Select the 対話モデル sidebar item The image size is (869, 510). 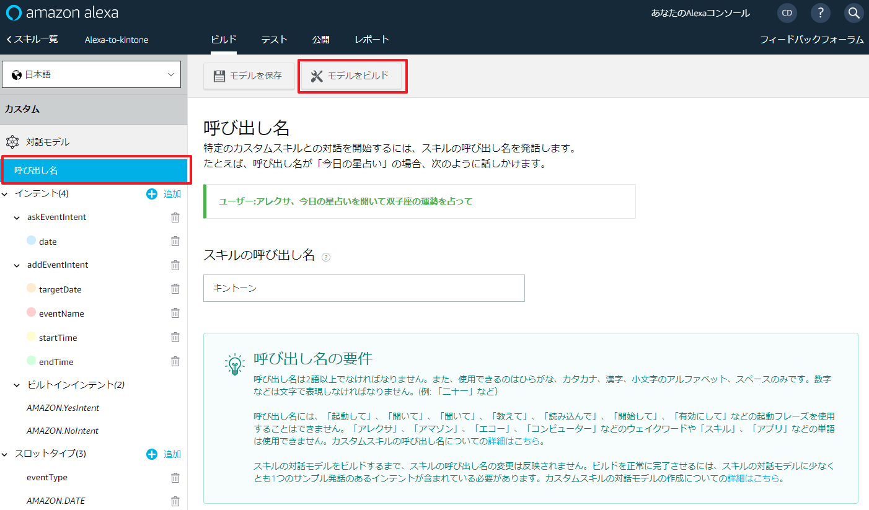48,142
